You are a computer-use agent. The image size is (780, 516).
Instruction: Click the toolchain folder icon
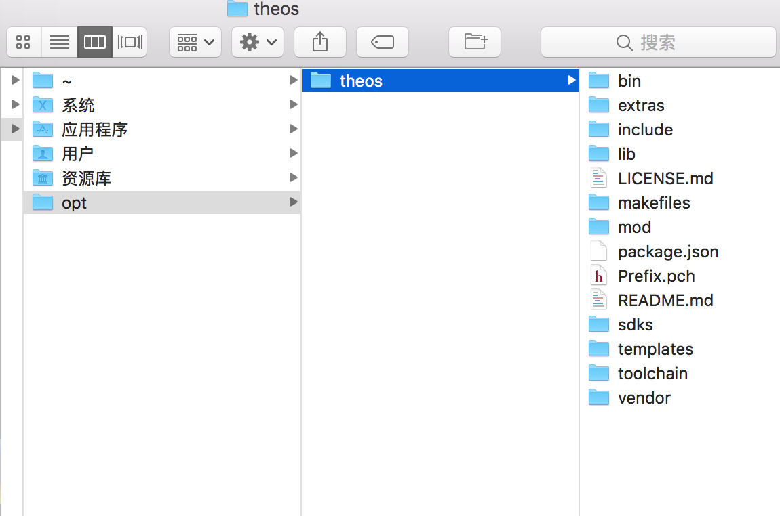[598, 373]
